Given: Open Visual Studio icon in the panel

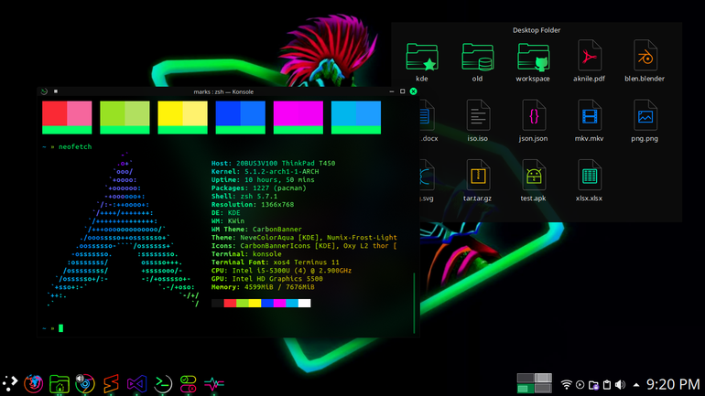Looking at the screenshot, I should tap(136, 384).
